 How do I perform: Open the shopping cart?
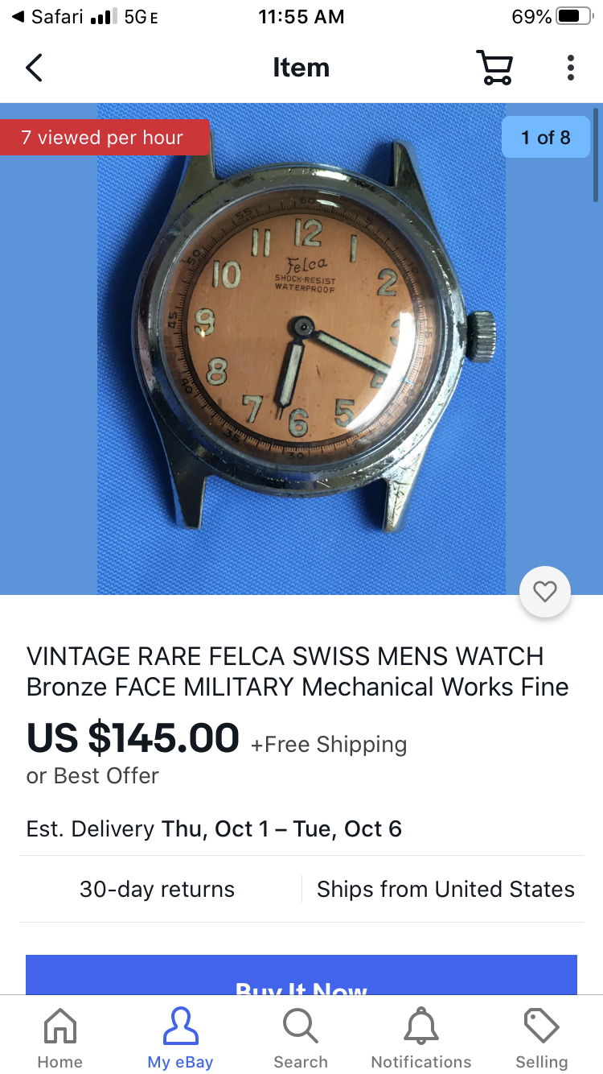pos(494,68)
